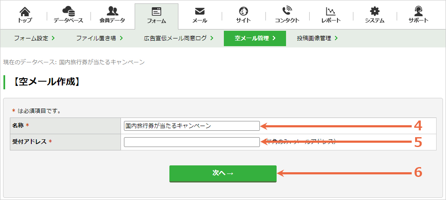The width and height of the screenshot is (446, 200).
Task: Open 広告宣伝メール同意ログ submenu
Action: [x=179, y=38]
